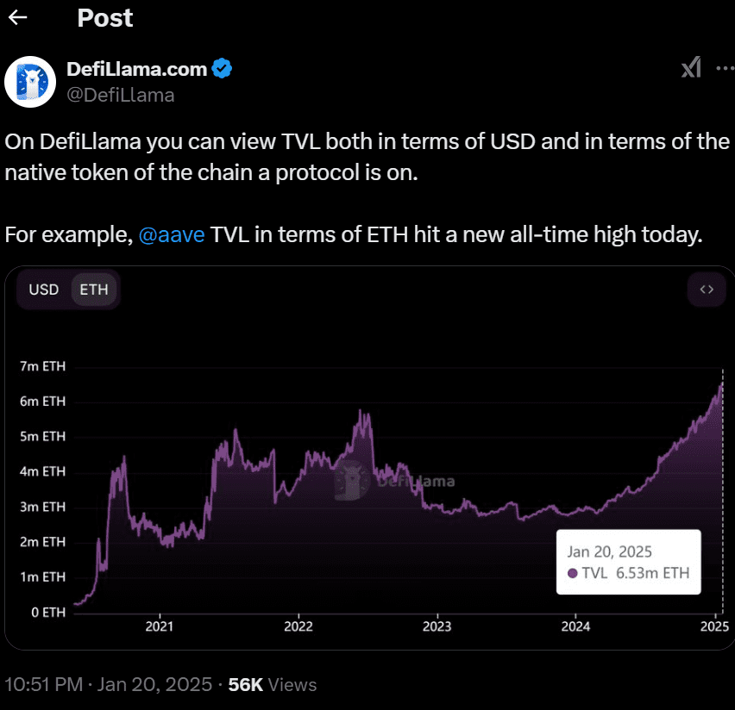Click the blue verified badge
This screenshot has height=710, width=735.
pyautogui.click(x=223, y=69)
